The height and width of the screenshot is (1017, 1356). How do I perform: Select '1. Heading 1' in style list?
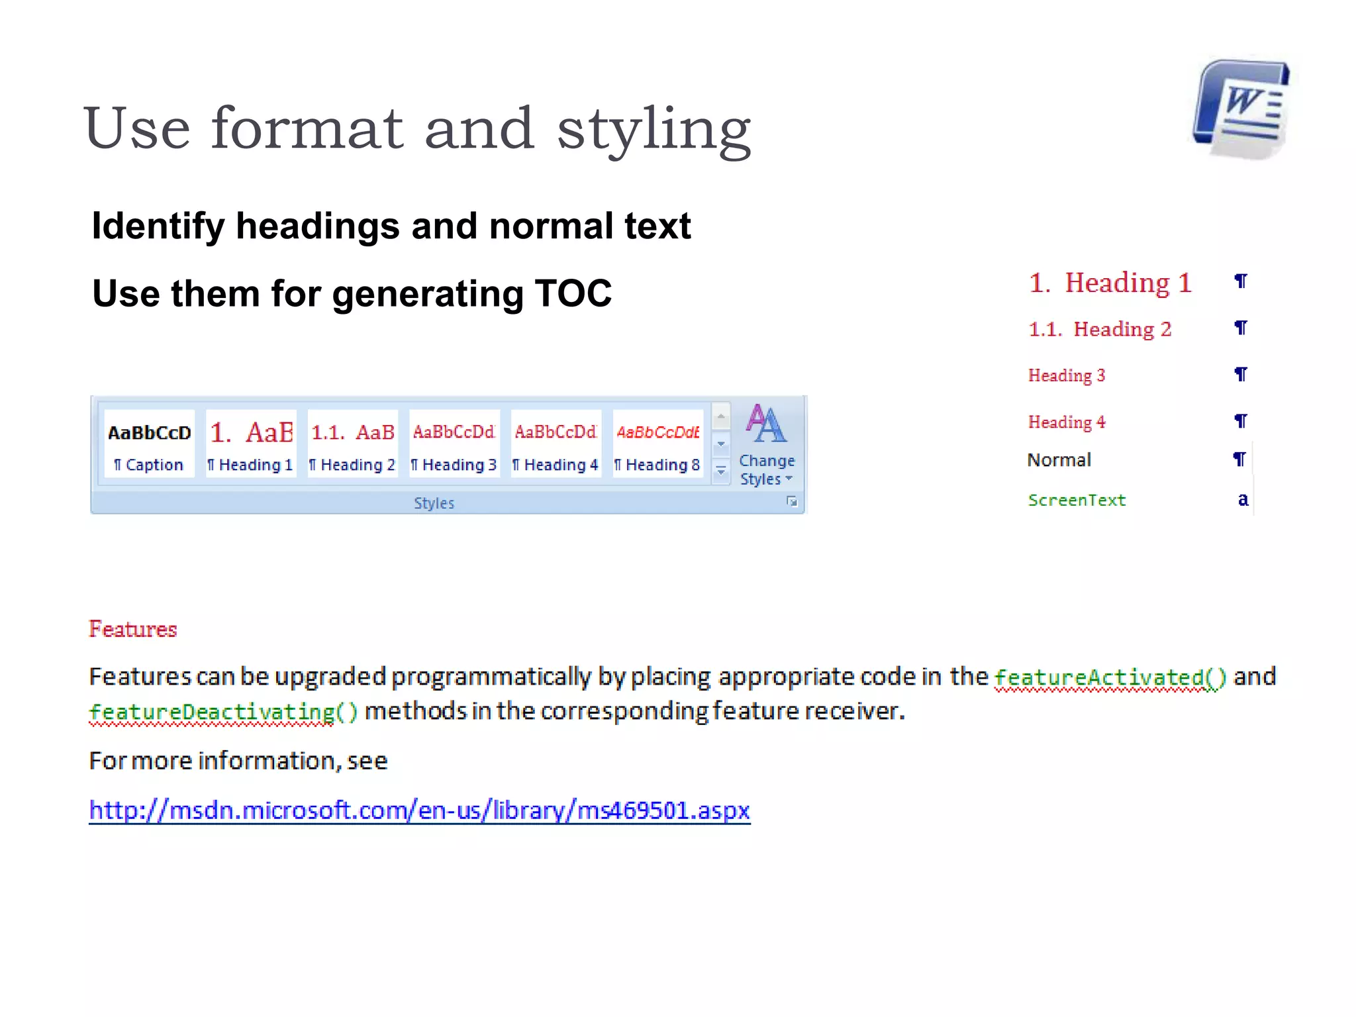coord(1110,283)
